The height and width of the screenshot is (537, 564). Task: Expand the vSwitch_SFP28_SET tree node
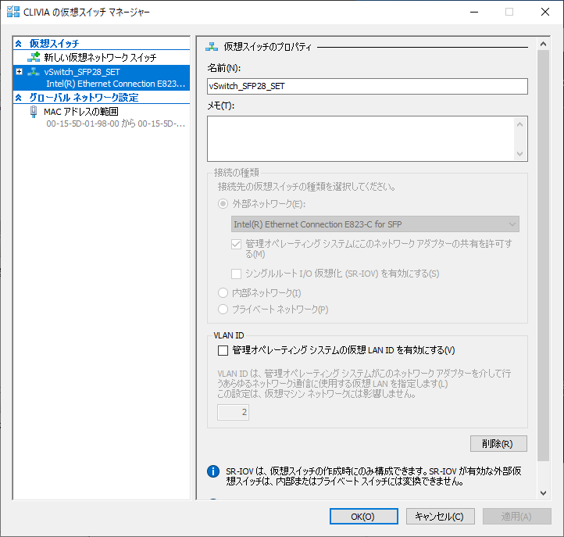pos(20,72)
